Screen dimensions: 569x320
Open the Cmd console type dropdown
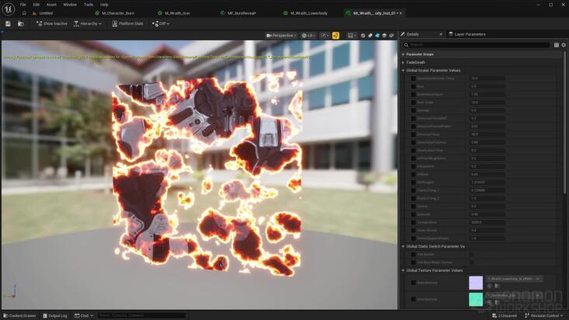[x=84, y=315]
